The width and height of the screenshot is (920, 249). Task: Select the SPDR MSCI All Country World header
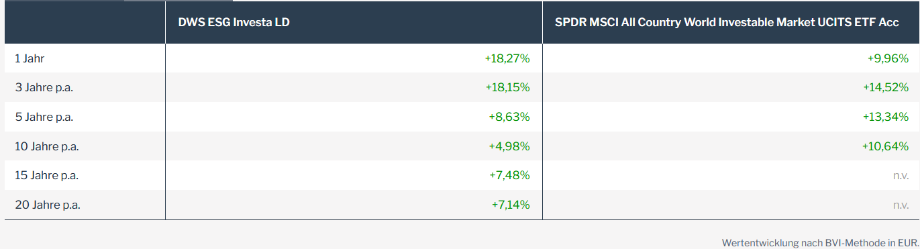(x=727, y=22)
